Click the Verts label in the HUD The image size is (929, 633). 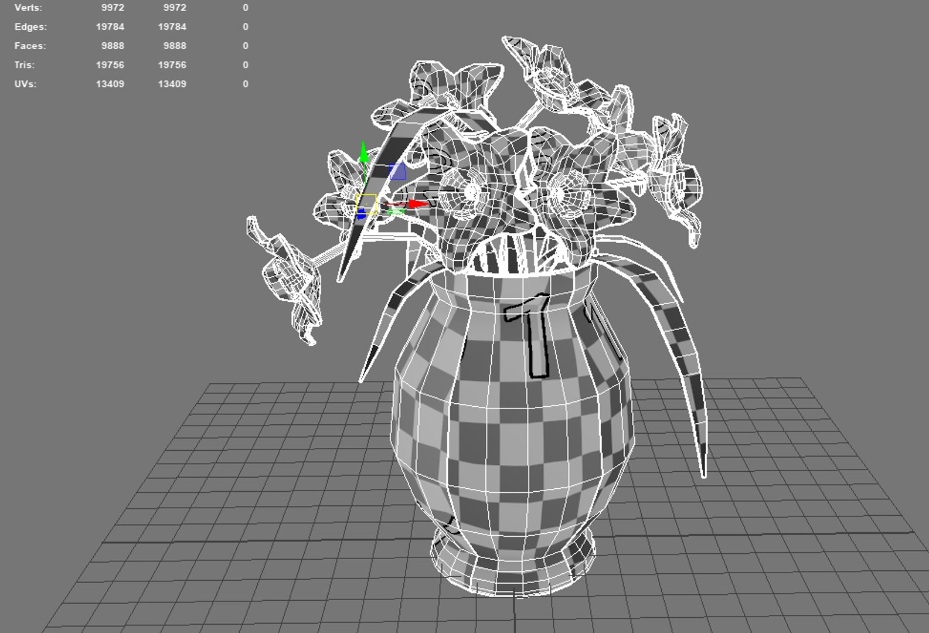pos(28,8)
